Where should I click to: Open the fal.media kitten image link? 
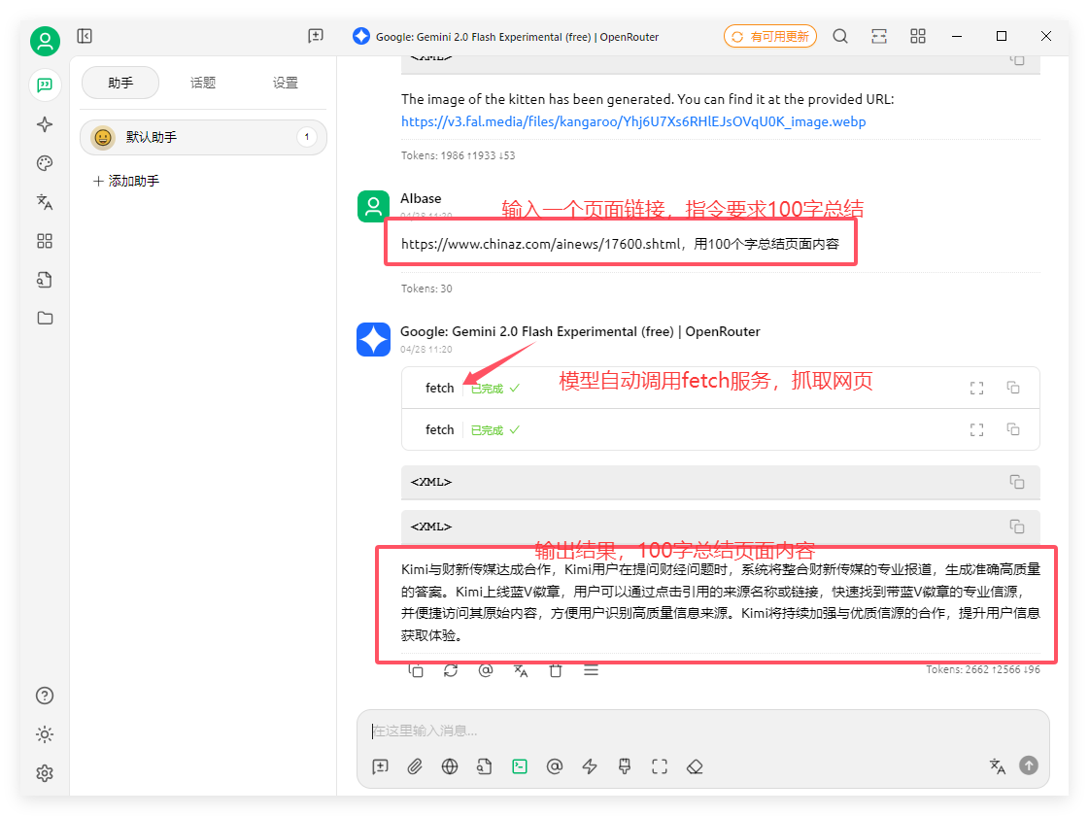pos(632,121)
